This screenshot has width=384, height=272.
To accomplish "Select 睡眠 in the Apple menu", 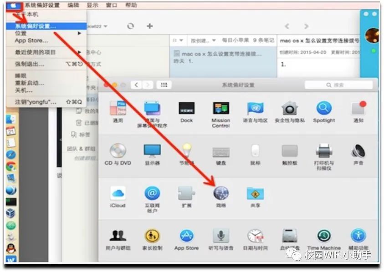I will click(46, 76).
